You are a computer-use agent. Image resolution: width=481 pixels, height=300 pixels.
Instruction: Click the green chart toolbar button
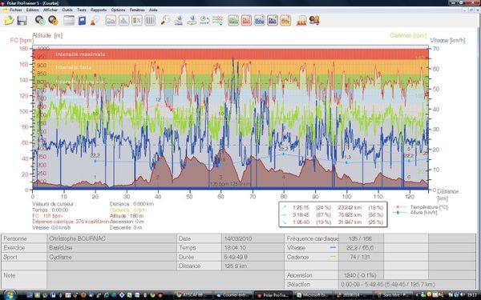click(x=233, y=21)
